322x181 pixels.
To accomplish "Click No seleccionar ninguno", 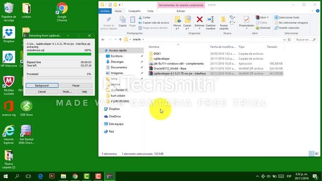I will click(291, 23).
